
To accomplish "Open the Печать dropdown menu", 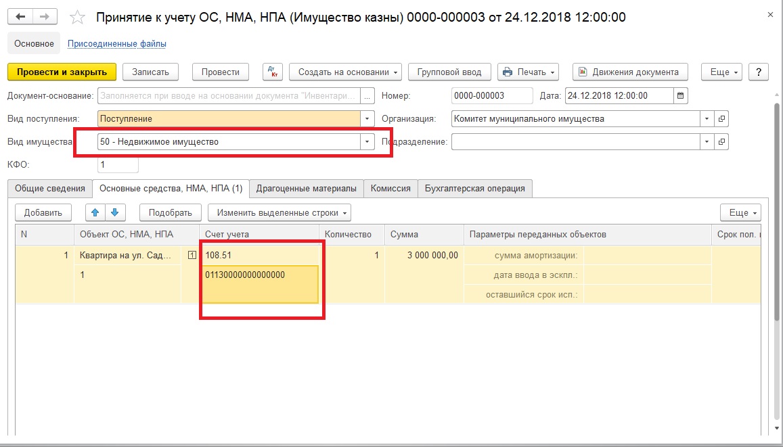I will 528,72.
